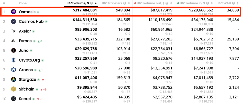Click the Axelar logo icon
242x104 pixels.
click(14, 31)
